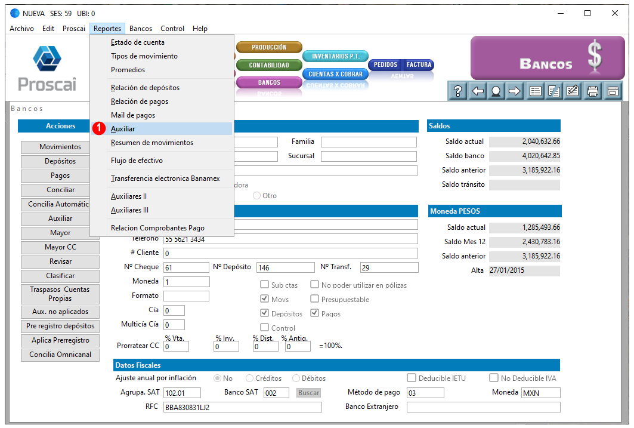
Task: Go to next record with right arrow
Action: click(515, 91)
